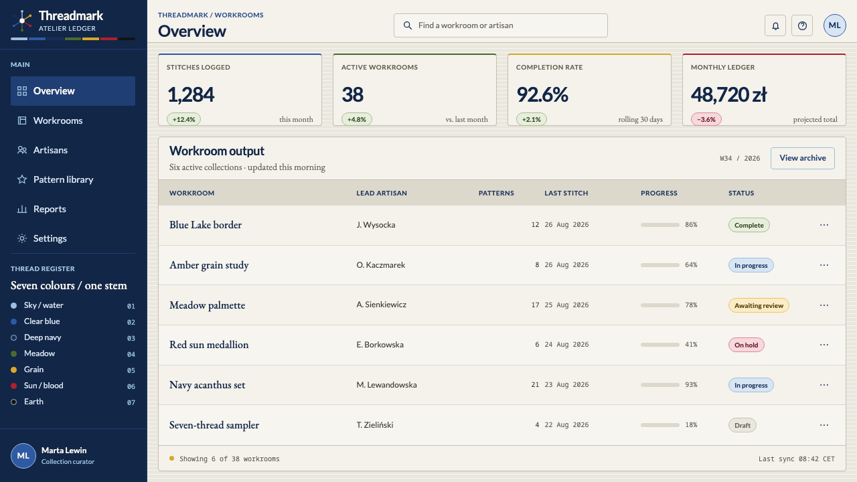Viewport: 857px width, 482px height.
Task: Open Artisans in the sidebar
Action: click(73, 150)
